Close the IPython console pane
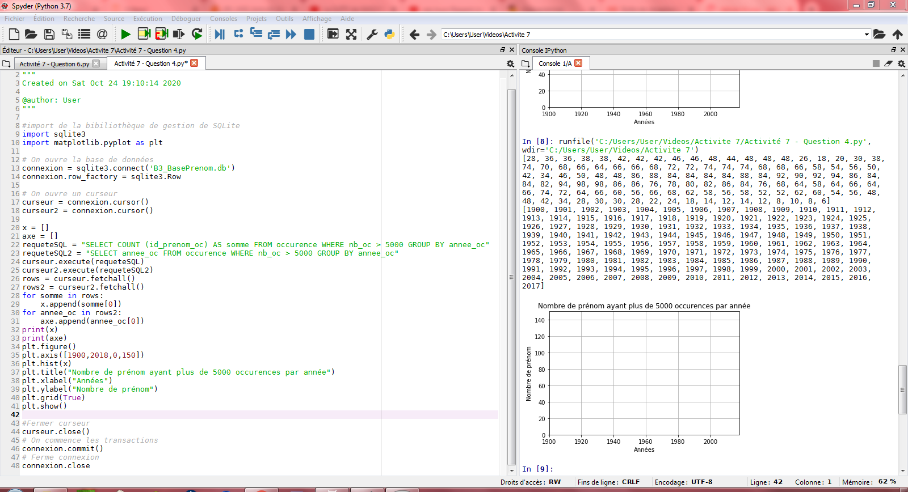This screenshot has width=908, height=492. pos(903,50)
